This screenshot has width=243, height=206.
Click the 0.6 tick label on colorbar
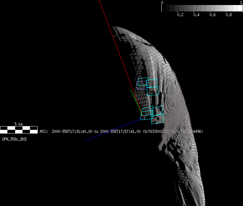212,15
